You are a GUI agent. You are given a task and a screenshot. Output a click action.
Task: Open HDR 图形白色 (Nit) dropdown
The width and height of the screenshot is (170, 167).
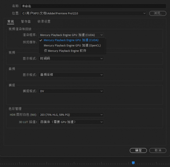(x=71, y=115)
